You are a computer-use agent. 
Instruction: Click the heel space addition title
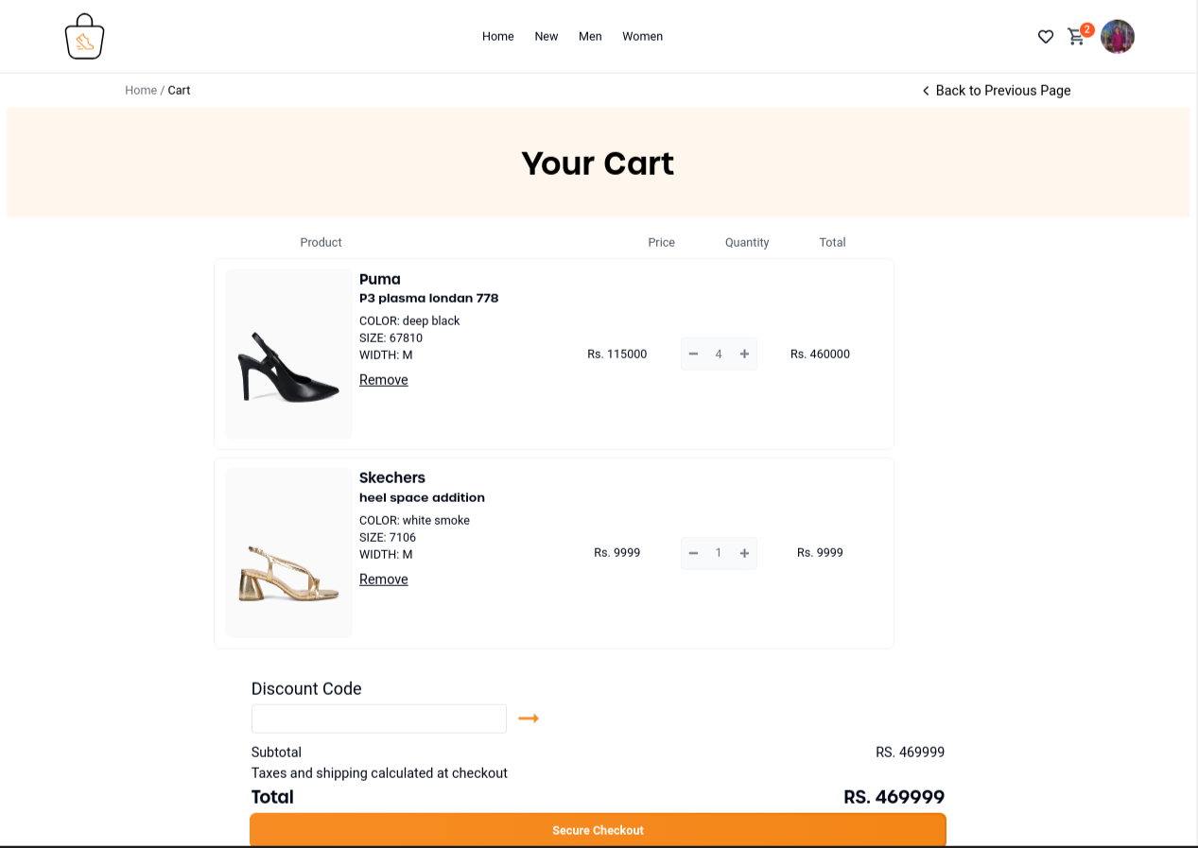point(423,498)
